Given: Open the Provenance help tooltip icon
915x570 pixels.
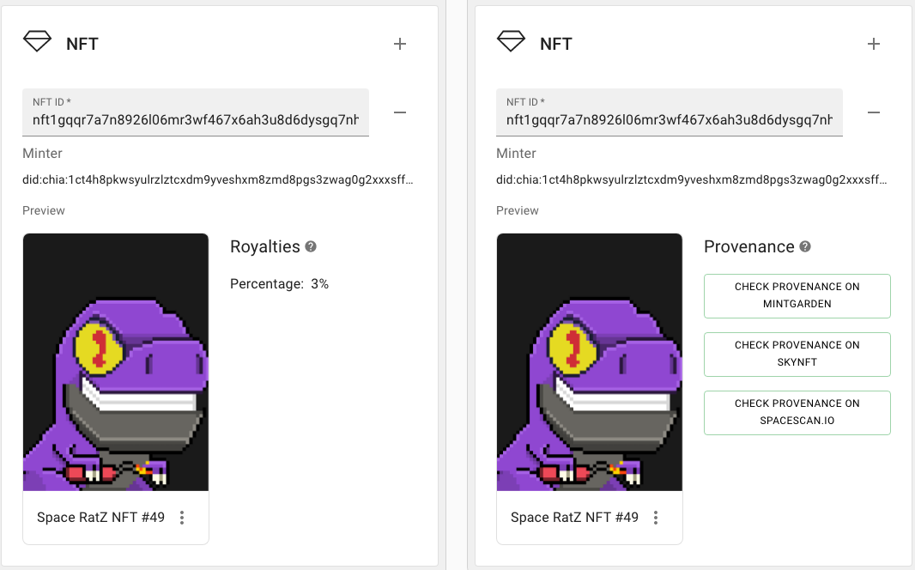Looking at the screenshot, I should coord(807,246).
